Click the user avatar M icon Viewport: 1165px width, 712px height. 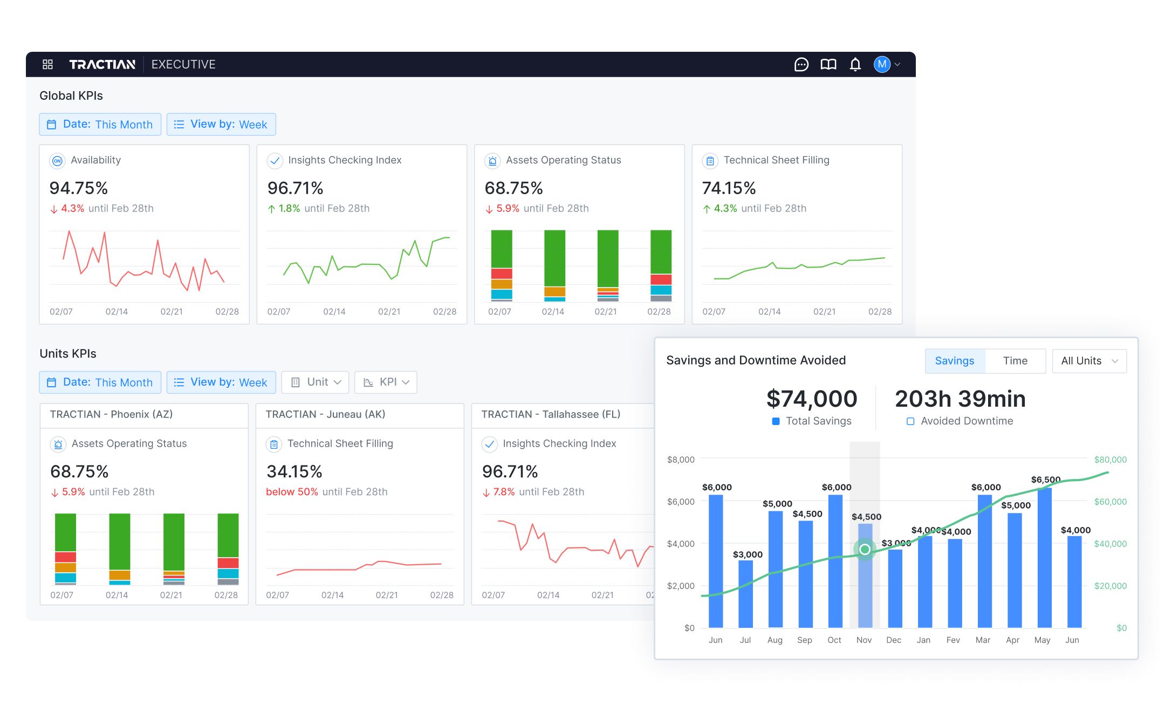(882, 64)
